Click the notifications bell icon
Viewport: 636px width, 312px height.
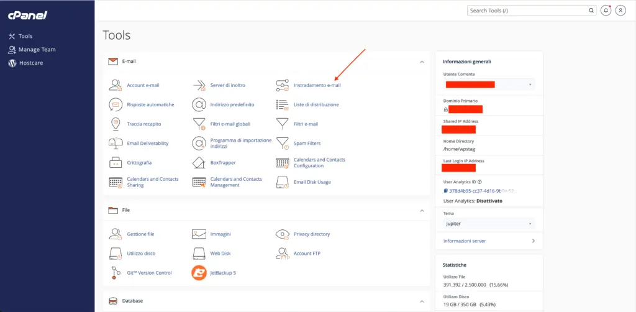pyautogui.click(x=606, y=11)
